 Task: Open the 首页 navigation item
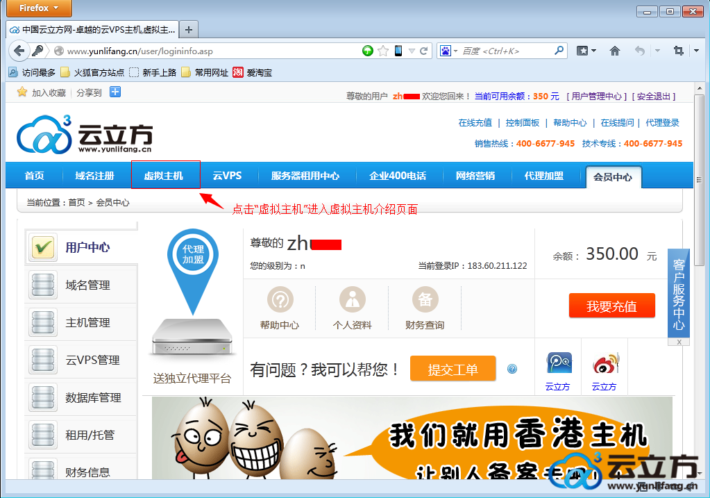35,175
